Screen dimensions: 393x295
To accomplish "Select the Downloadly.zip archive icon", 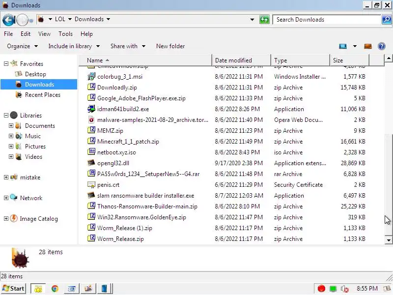I will click(x=91, y=87).
